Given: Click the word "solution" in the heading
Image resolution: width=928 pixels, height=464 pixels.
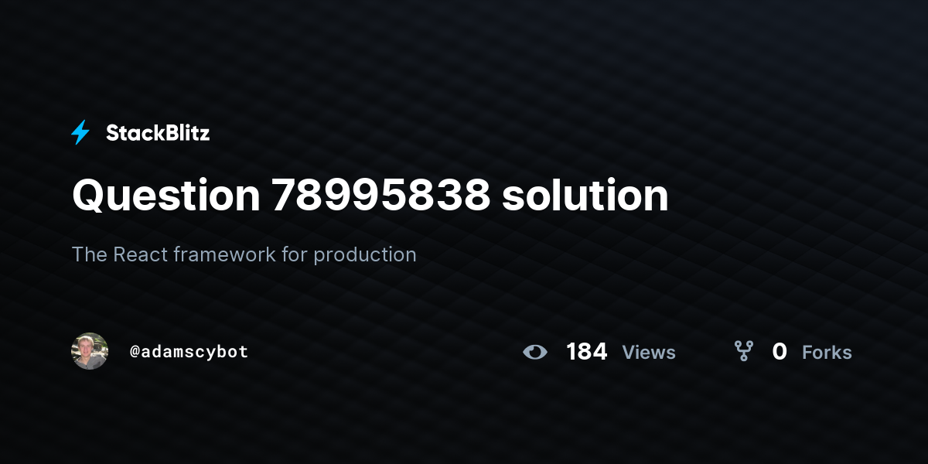Looking at the screenshot, I should click(x=585, y=195).
